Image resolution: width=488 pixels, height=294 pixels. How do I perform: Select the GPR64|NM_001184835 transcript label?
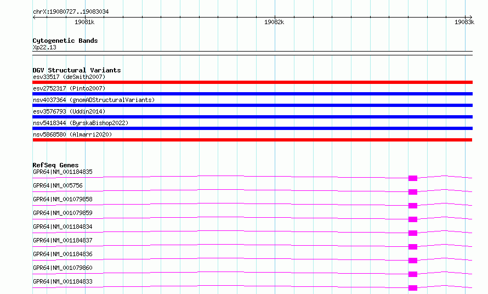63,172
